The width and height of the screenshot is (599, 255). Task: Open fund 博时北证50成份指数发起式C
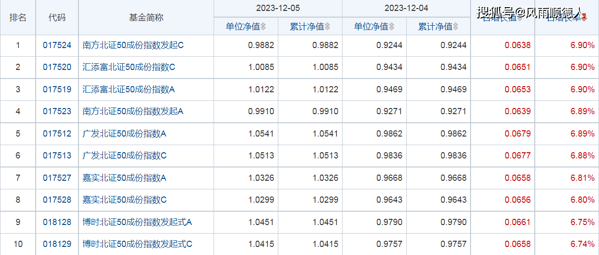click(137, 244)
